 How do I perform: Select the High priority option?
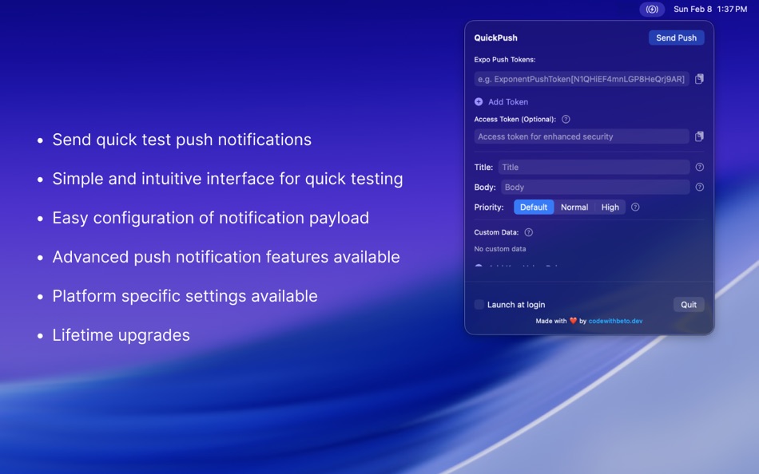(610, 207)
